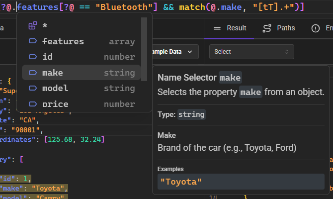Switch to the Result tab

[229, 28]
